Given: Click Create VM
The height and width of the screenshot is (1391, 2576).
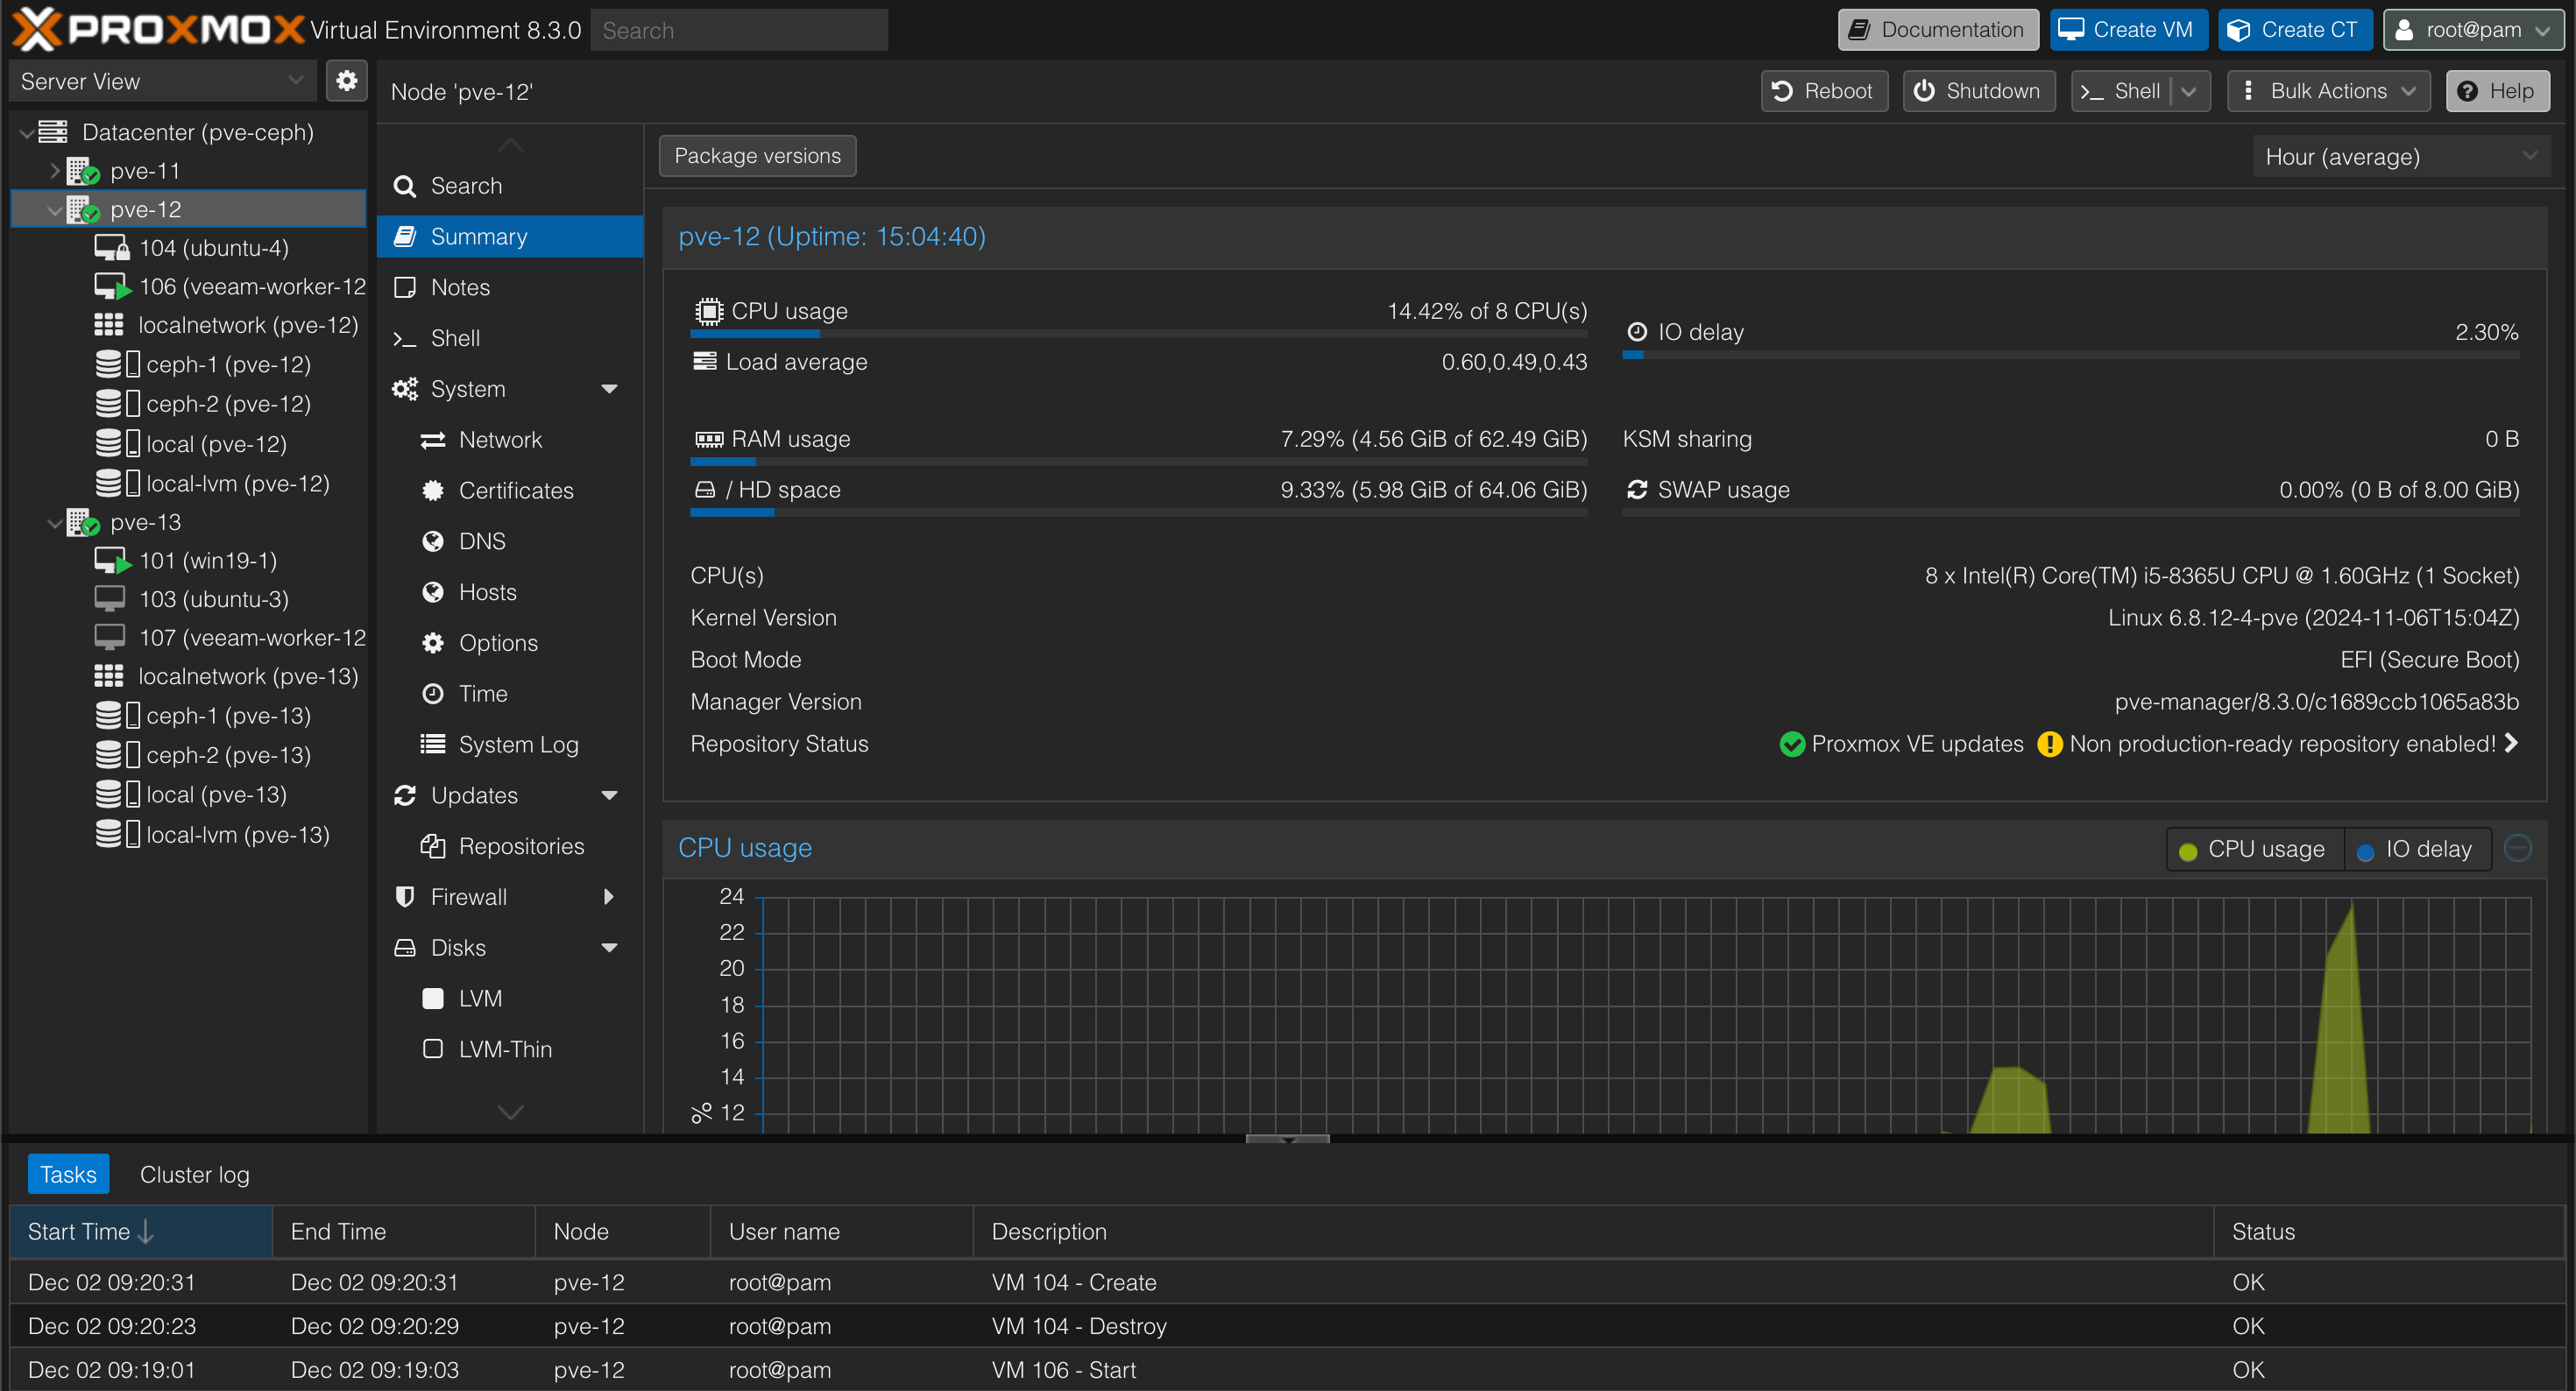Looking at the screenshot, I should (x=2129, y=30).
